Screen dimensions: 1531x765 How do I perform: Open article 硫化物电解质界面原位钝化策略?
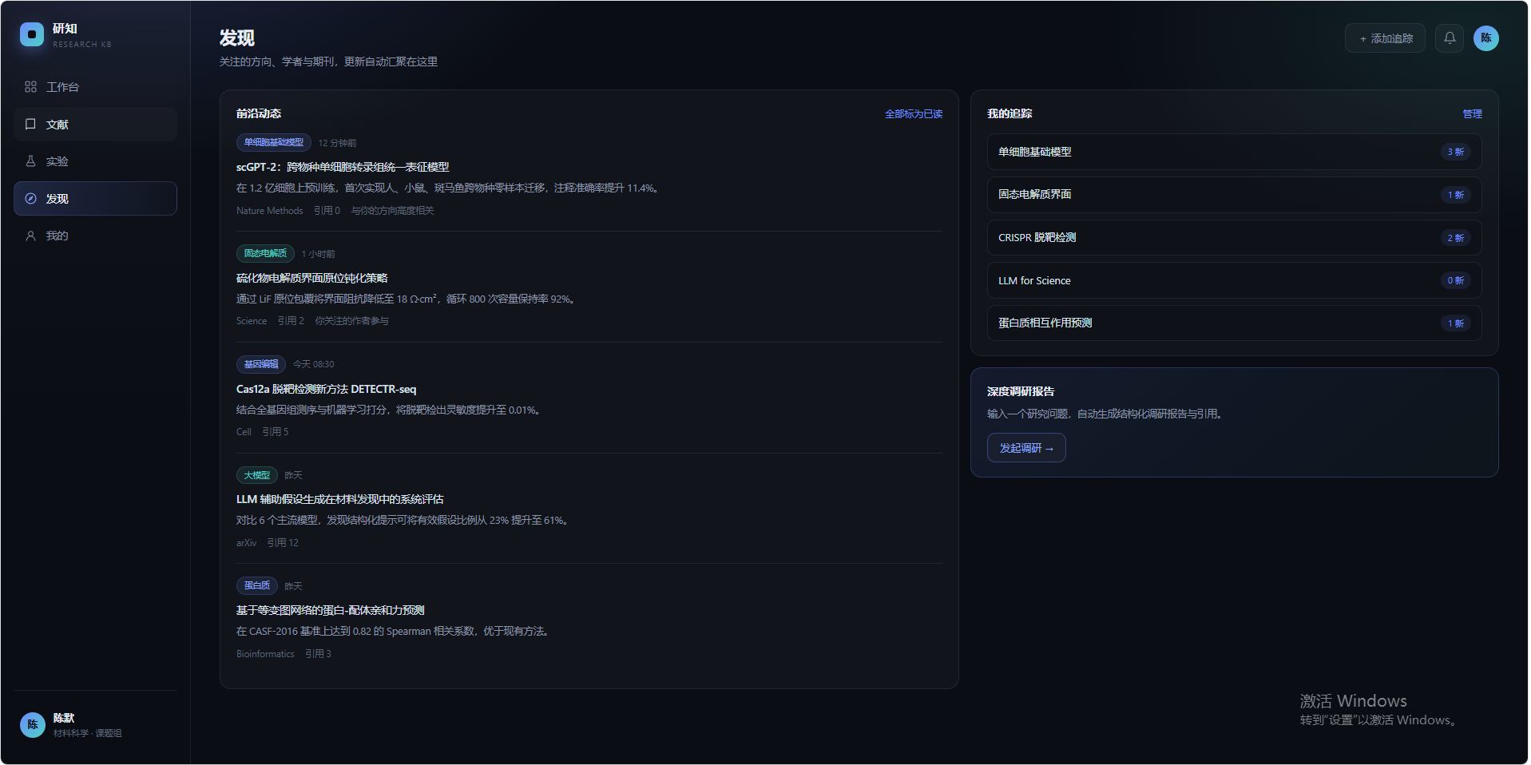(311, 278)
